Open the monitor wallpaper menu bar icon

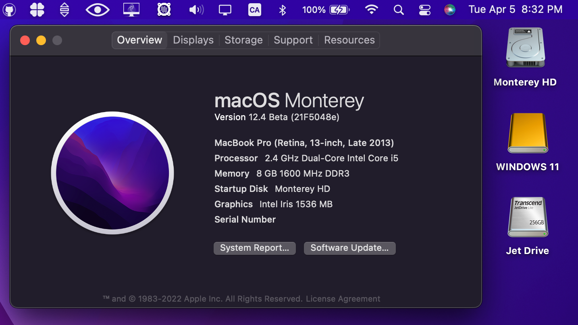(x=131, y=10)
